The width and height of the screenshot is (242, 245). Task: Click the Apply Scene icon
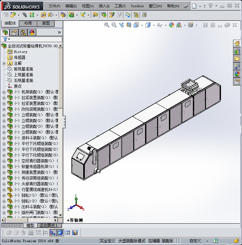[x=179, y=25]
